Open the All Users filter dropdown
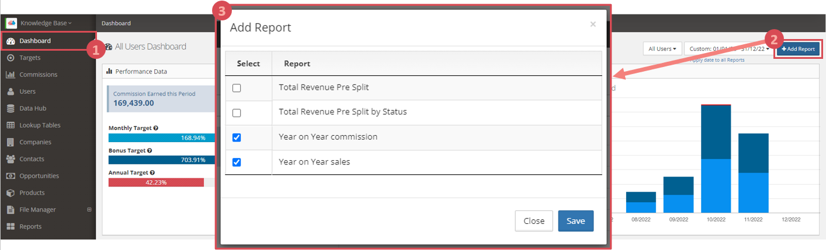 (662, 49)
